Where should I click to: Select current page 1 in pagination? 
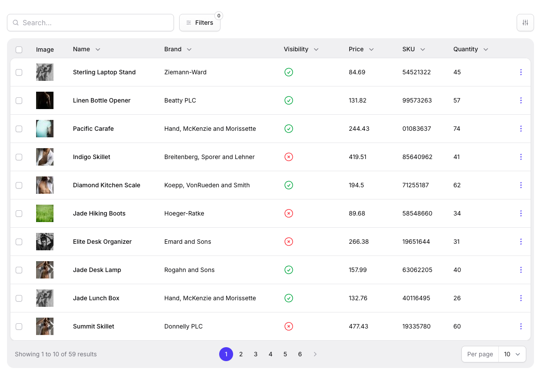tap(226, 354)
